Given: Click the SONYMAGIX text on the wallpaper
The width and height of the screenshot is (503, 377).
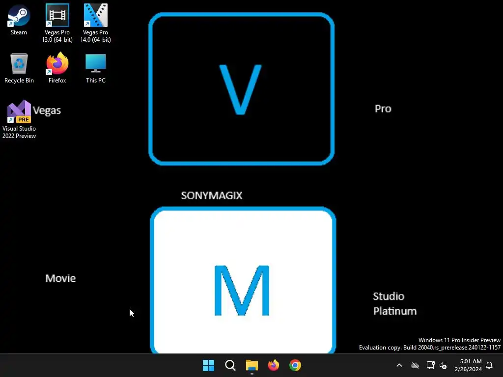Looking at the screenshot, I should coord(212,195).
